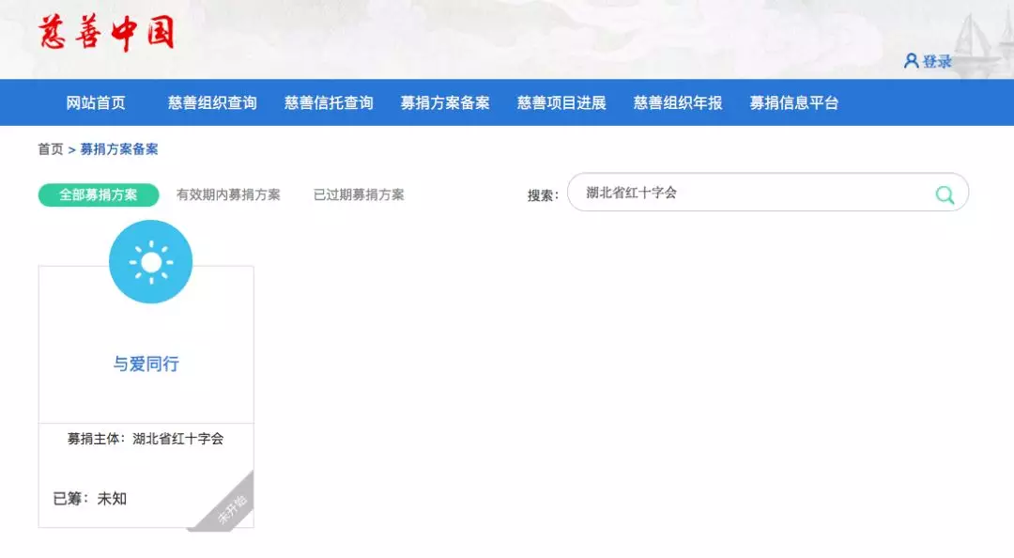Viewport: 1014px width, 558px height.
Task: Open 慈善组织年报 menu item
Action: click(678, 103)
